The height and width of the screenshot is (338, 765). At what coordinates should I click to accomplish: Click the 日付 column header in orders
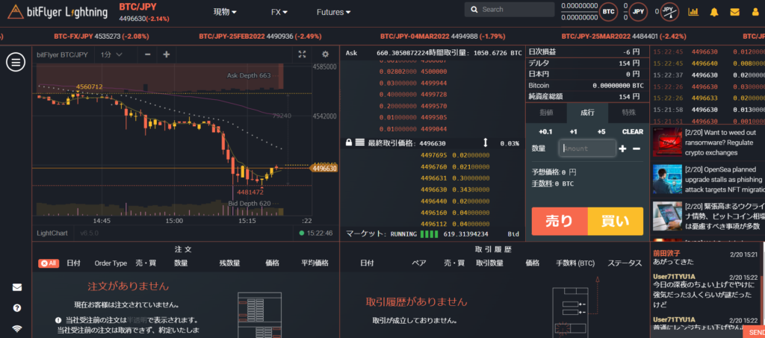coord(74,263)
